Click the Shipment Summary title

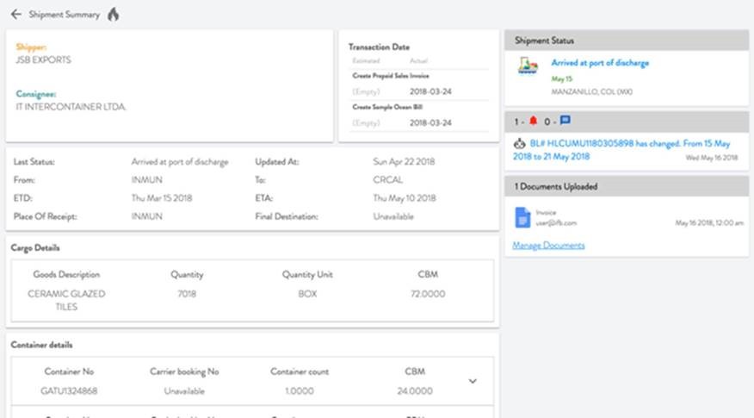tap(64, 15)
